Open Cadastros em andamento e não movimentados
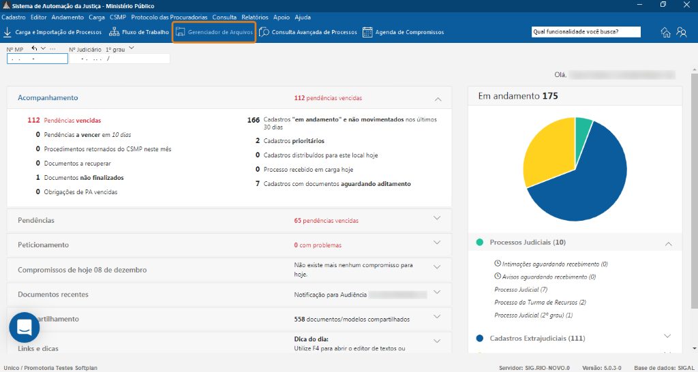698x372 pixels. (x=342, y=123)
